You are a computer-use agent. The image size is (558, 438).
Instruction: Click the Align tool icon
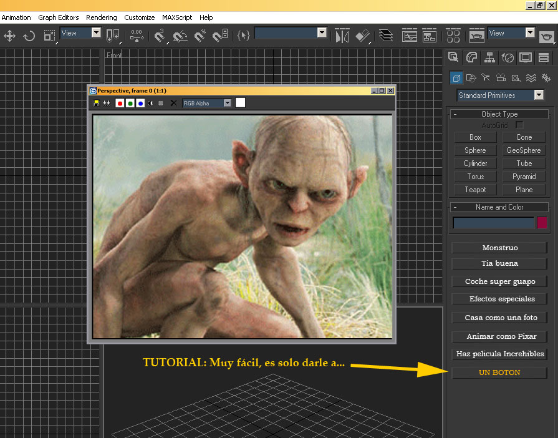(x=363, y=36)
